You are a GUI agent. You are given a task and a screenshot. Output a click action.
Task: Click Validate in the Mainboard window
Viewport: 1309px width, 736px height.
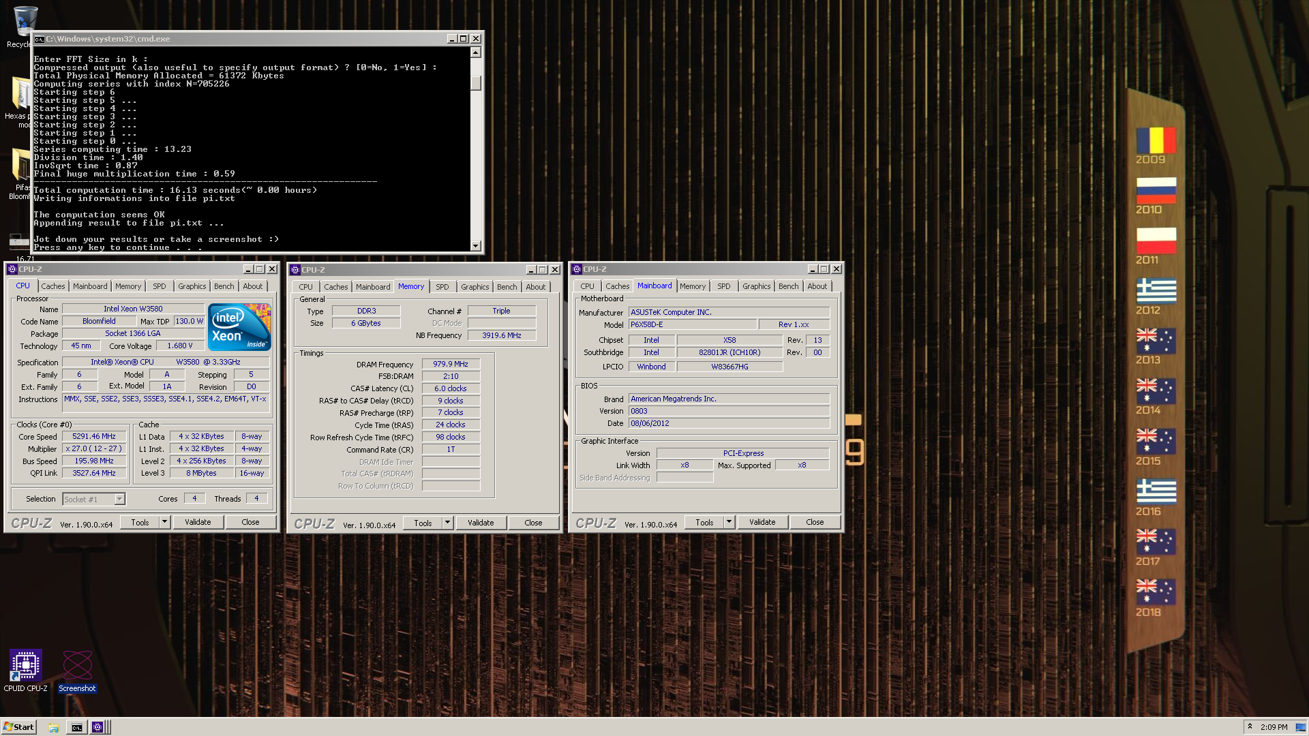click(762, 522)
